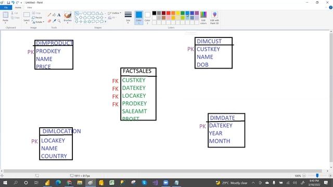This screenshot has width=333, height=187.
Task: Zoom in with the plus button
Action: 330,176
